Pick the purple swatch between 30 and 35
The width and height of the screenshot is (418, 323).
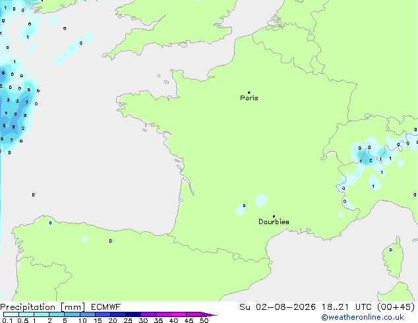tap(148, 314)
